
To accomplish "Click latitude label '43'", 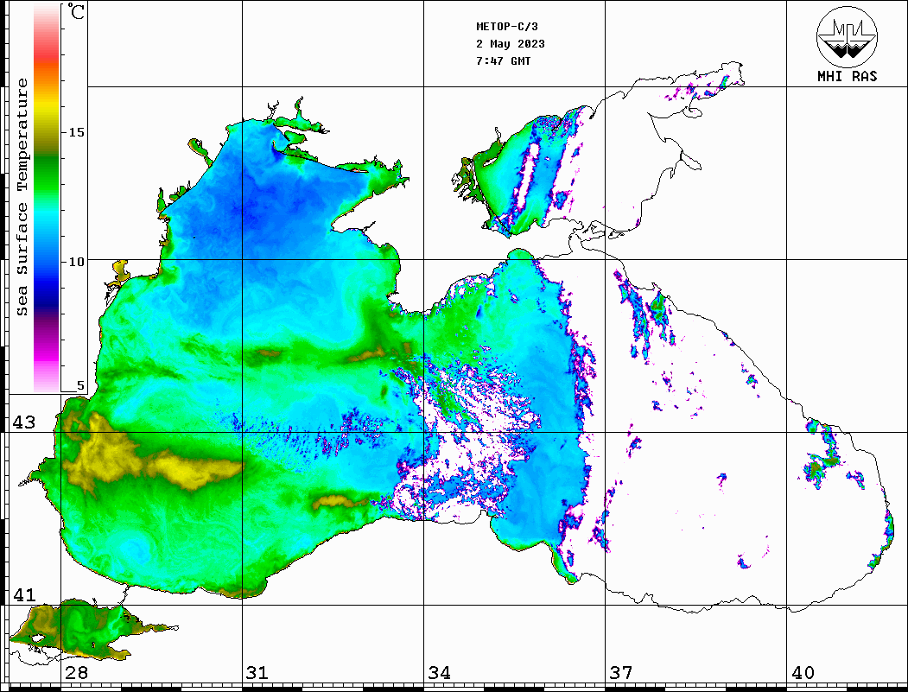I will [x=24, y=422].
